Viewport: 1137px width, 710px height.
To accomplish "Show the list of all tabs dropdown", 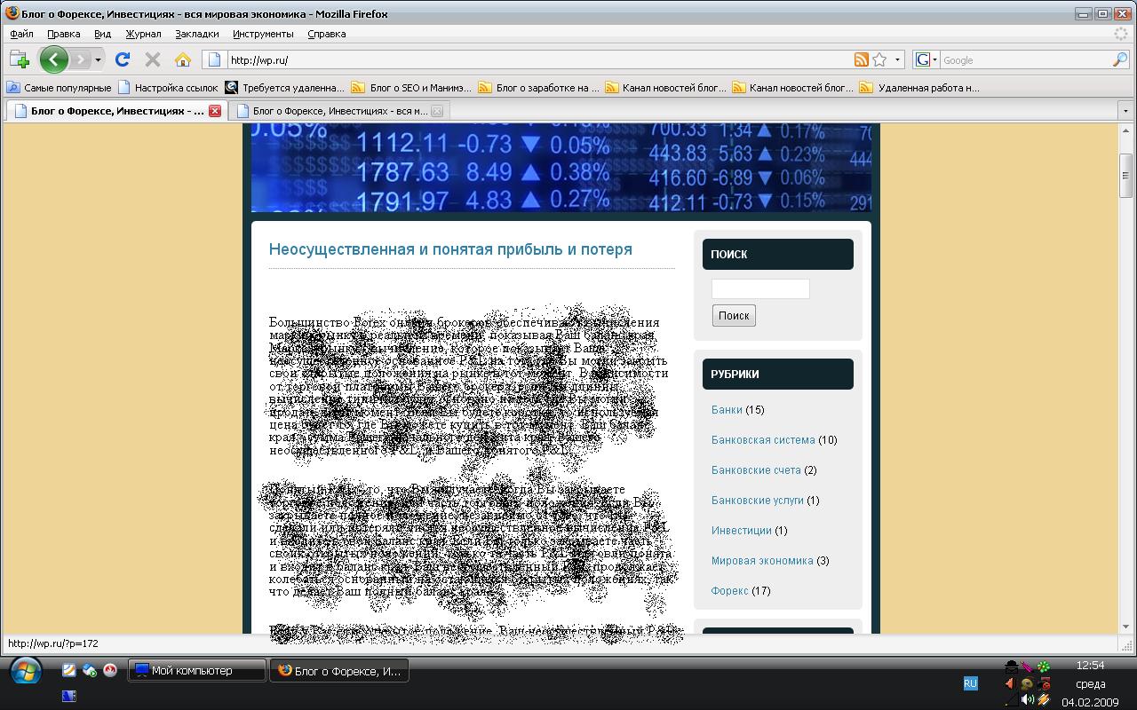I will click(x=1126, y=111).
